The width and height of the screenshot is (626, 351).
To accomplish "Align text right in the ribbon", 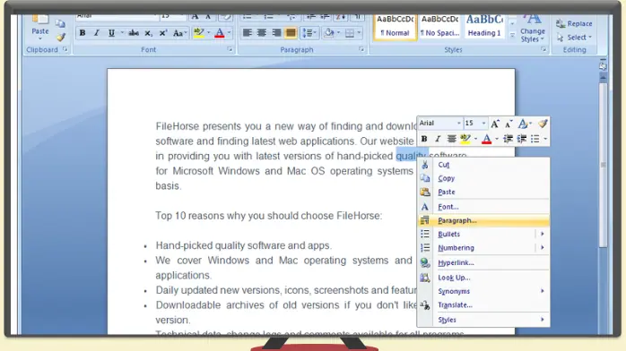I will (276, 32).
